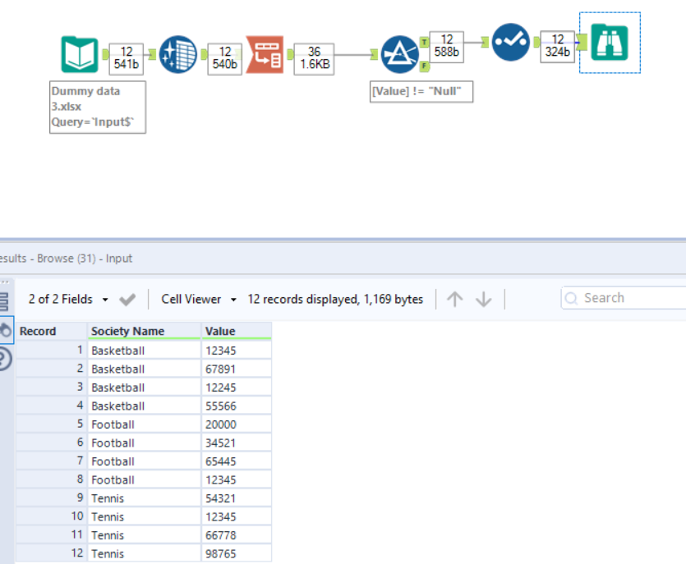This screenshot has height=564, width=686.
Task: Select the Society Name column header
Action: coord(126,331)
